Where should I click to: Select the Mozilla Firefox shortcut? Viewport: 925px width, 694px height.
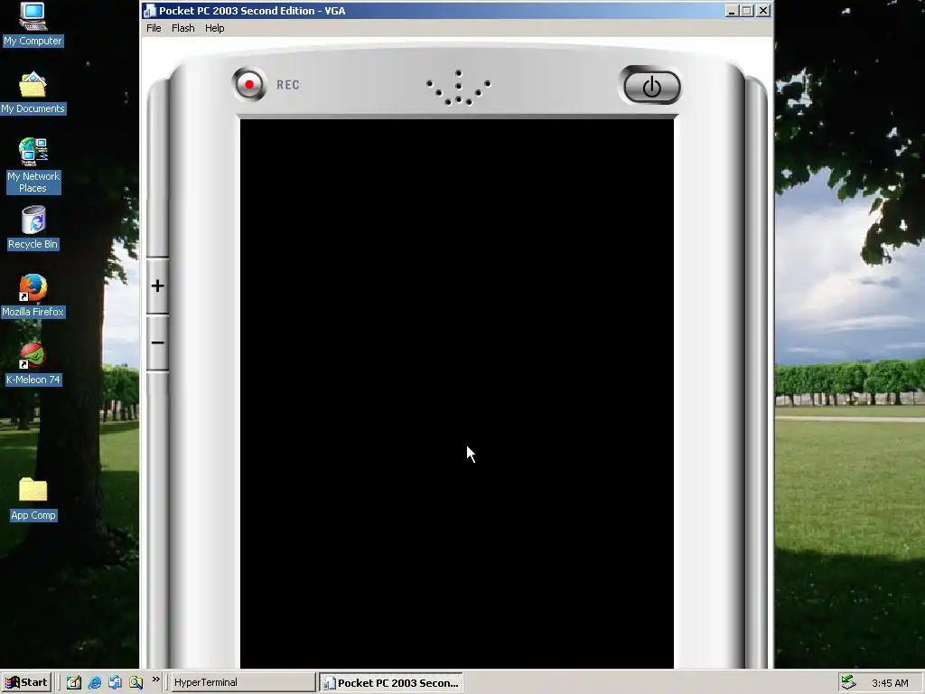33,296
